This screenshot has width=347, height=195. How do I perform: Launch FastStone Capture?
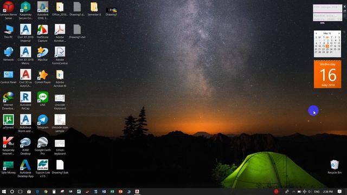[42, 32]
